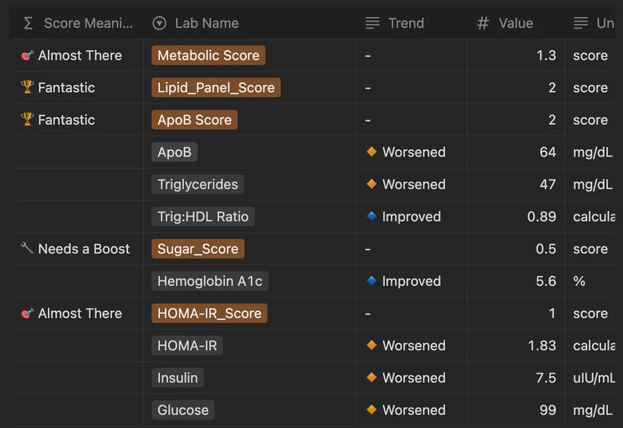
Task: Click the orange Worsened diamond in the gray ApoB row
Action: (x=371, y=152)
